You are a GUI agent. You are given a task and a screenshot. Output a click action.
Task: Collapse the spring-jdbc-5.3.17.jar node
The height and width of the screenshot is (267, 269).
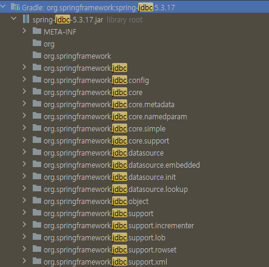14,18
